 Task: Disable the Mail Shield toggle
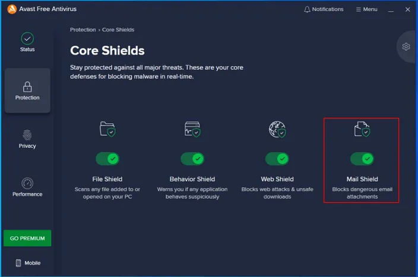[362, 159]
